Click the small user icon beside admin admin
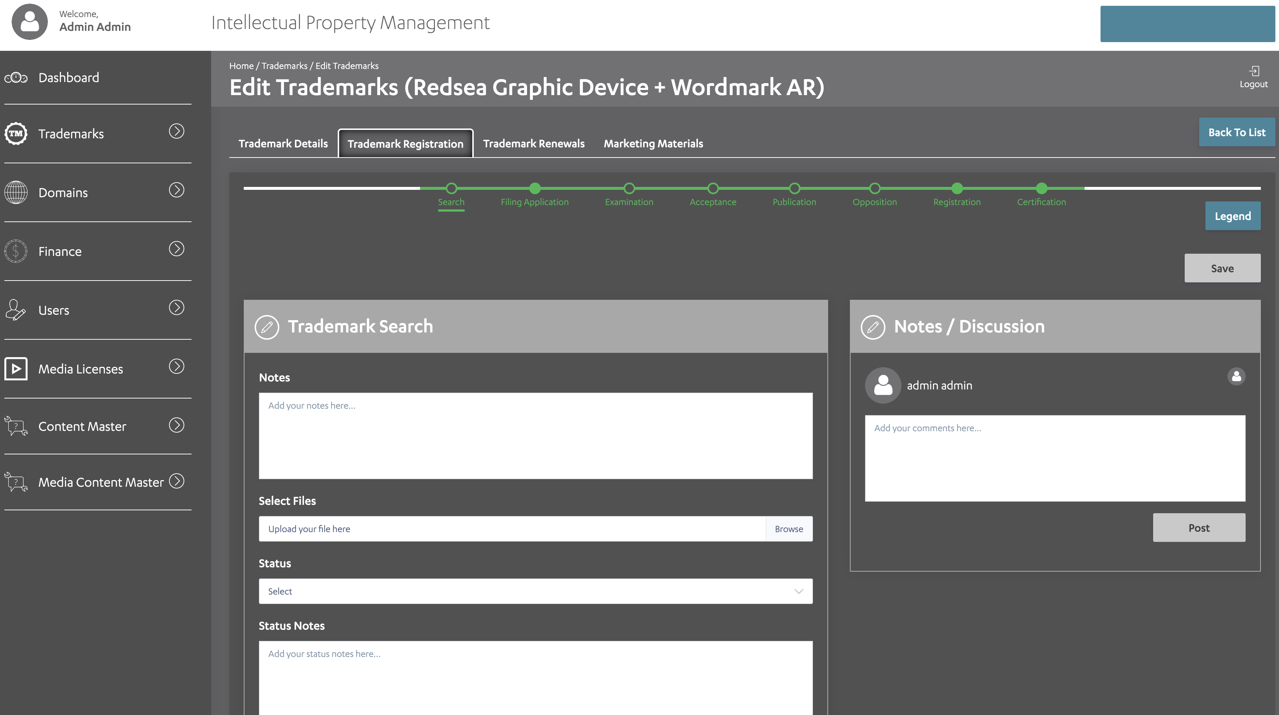The image size is (1279, 715). point(1236,376)
